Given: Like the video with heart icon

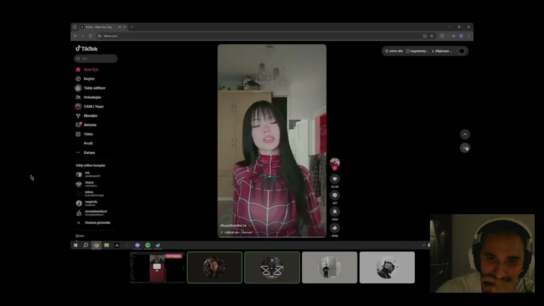Looking at the screenshot, I should (x=334, y=179).
